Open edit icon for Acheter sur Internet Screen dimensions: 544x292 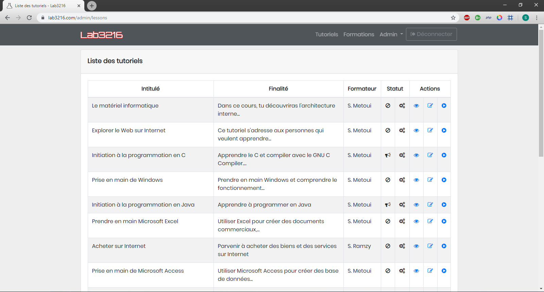pyautogui.click(x=430, y=246)
